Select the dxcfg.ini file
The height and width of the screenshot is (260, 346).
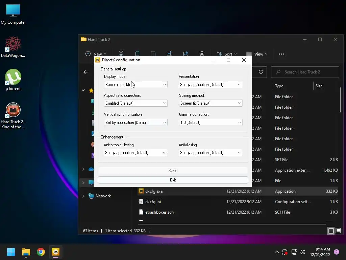[238, 202]
